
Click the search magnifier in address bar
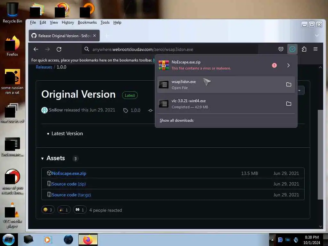coord(86,49)
